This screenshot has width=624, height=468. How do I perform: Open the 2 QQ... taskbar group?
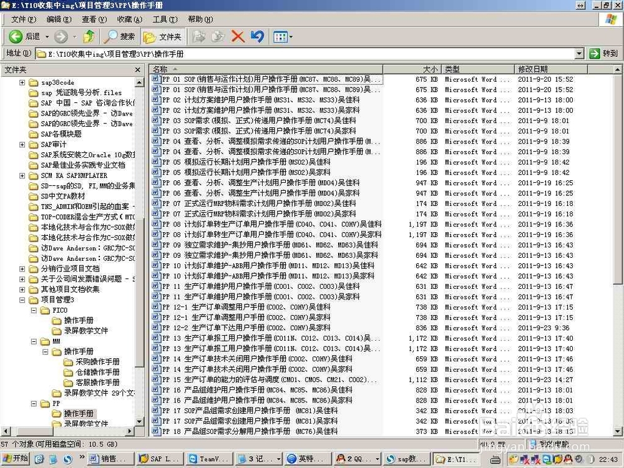pos(357,459)
